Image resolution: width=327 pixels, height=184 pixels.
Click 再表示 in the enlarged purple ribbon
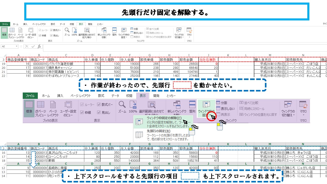pos(223,114)
